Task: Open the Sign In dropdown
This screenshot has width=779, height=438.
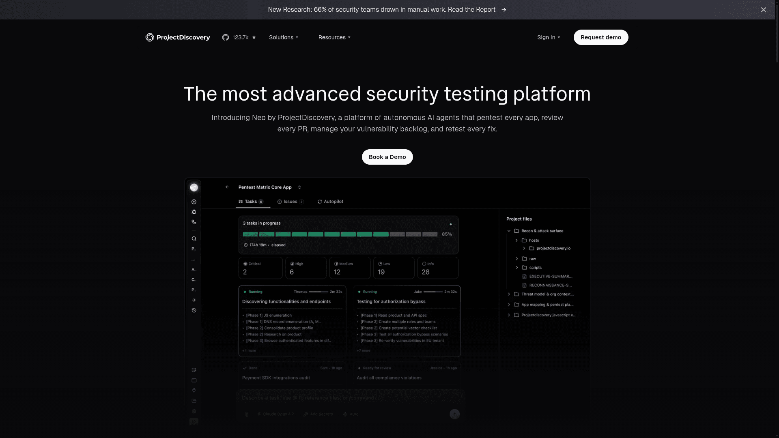Action: click(x=549, y=37)
